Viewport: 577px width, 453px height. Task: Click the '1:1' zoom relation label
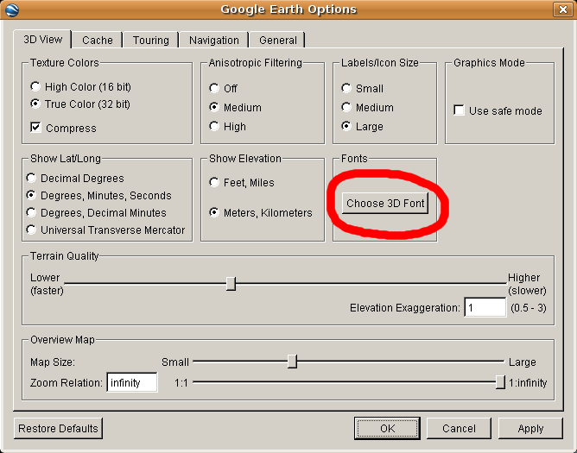(x=181, y=383)
